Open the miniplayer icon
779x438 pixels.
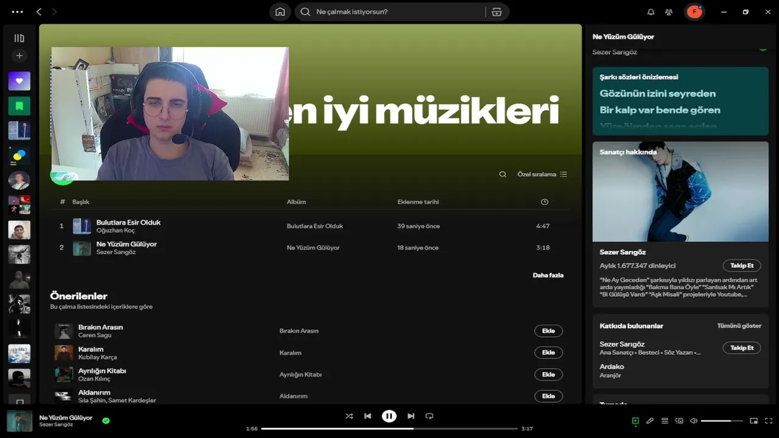[x=753, y=421]
